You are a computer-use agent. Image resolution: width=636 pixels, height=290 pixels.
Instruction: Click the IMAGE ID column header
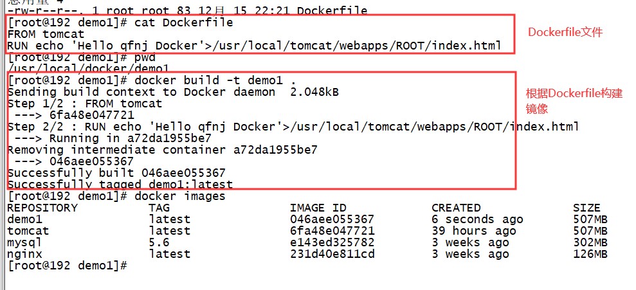[x=318, y=208]
